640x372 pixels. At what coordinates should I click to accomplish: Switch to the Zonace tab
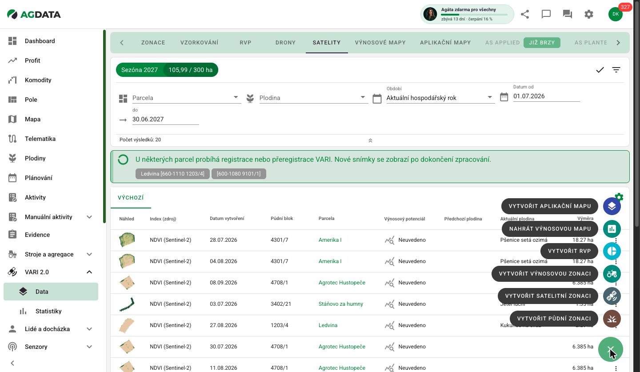[x=153, y=43]
